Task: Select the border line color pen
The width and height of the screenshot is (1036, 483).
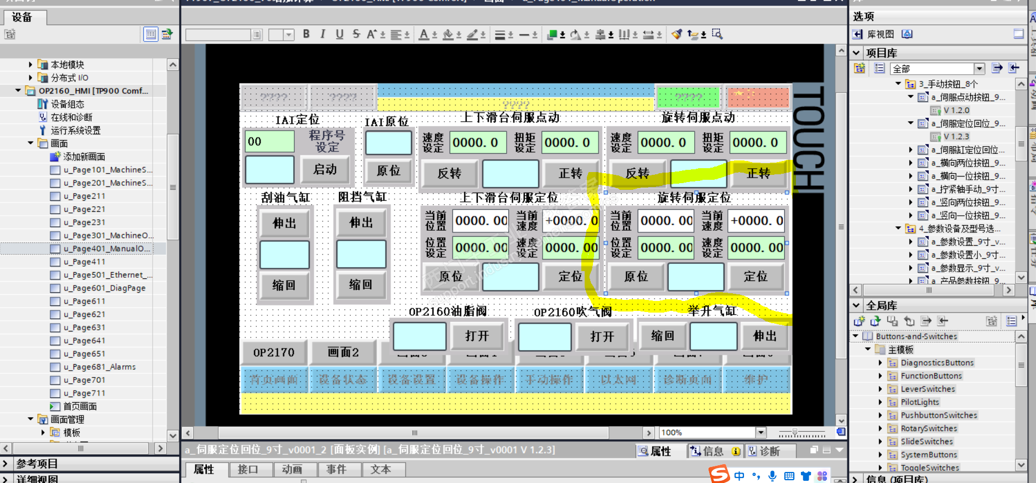Action: point(476,34)
